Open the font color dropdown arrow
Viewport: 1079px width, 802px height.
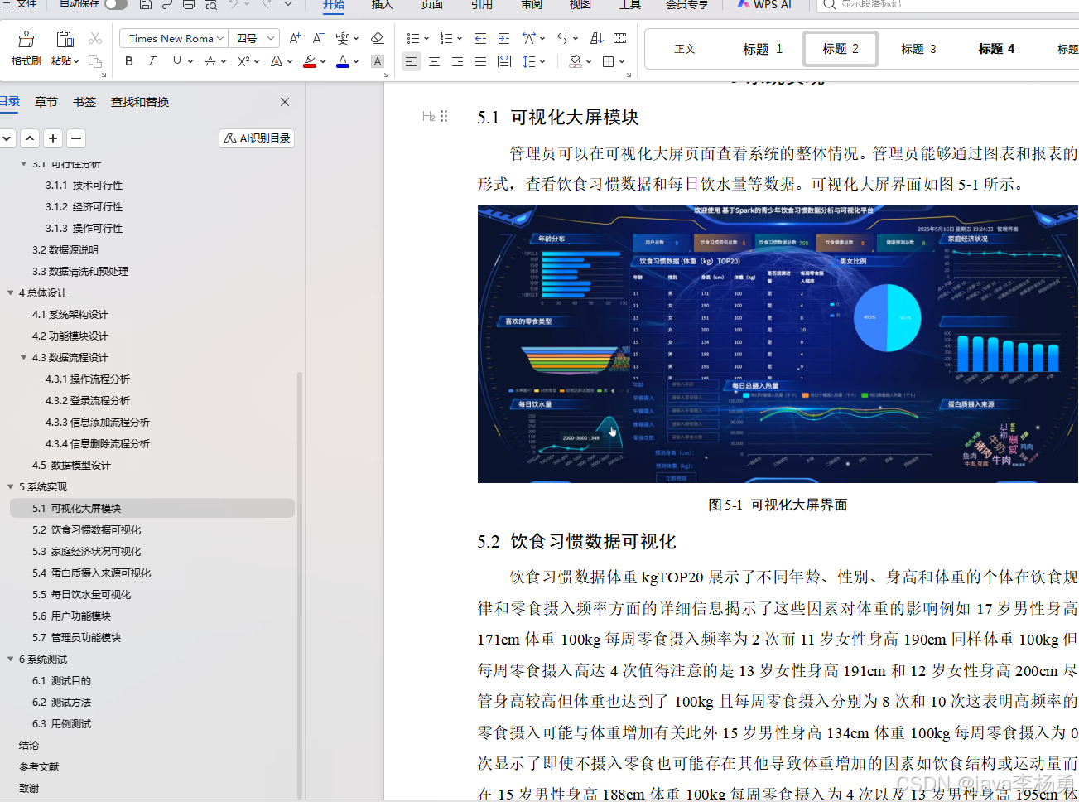356,62
